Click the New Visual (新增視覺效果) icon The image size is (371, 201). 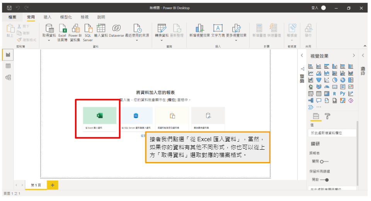[x=199, y=28]
